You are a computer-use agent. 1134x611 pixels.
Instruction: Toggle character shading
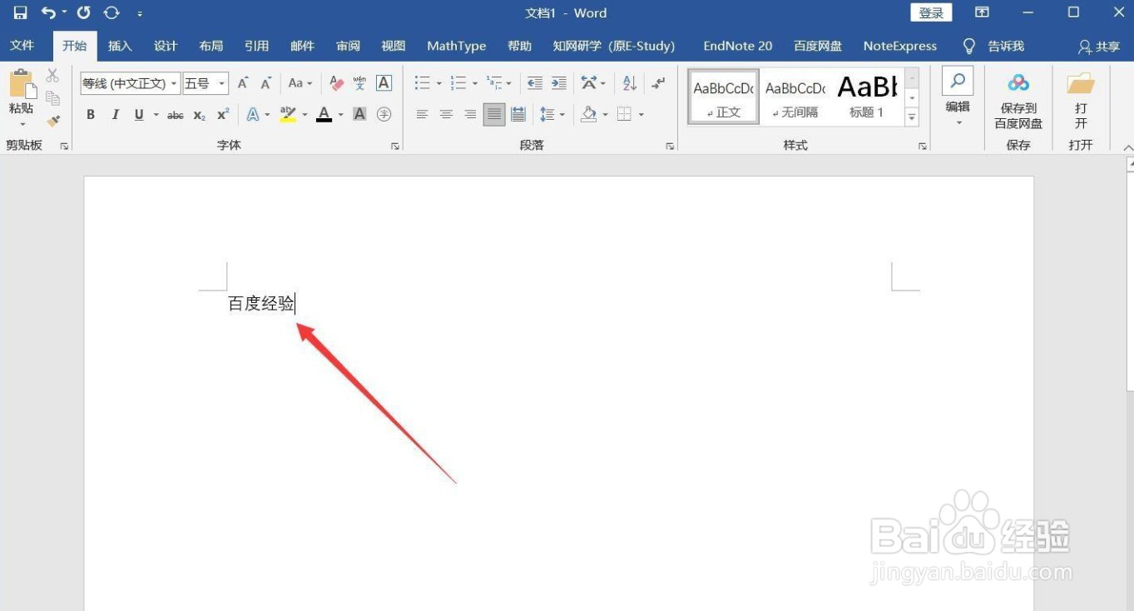[359, 114]
